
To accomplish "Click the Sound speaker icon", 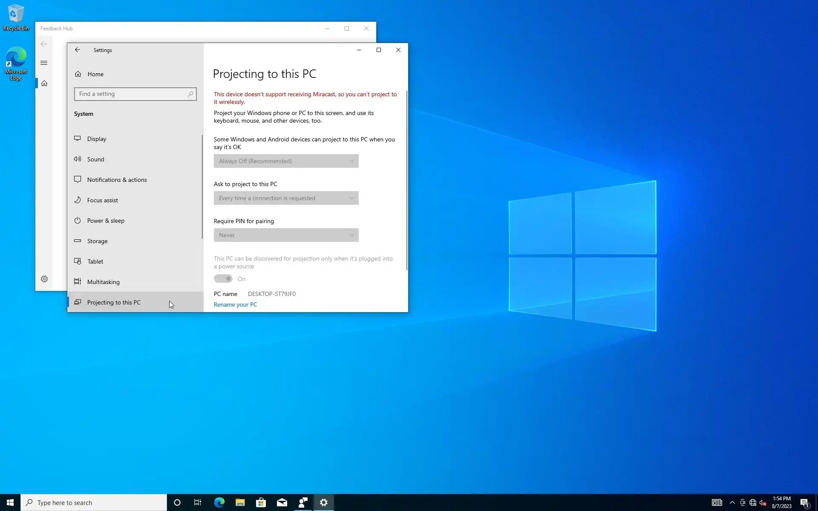I will (78, 159).
